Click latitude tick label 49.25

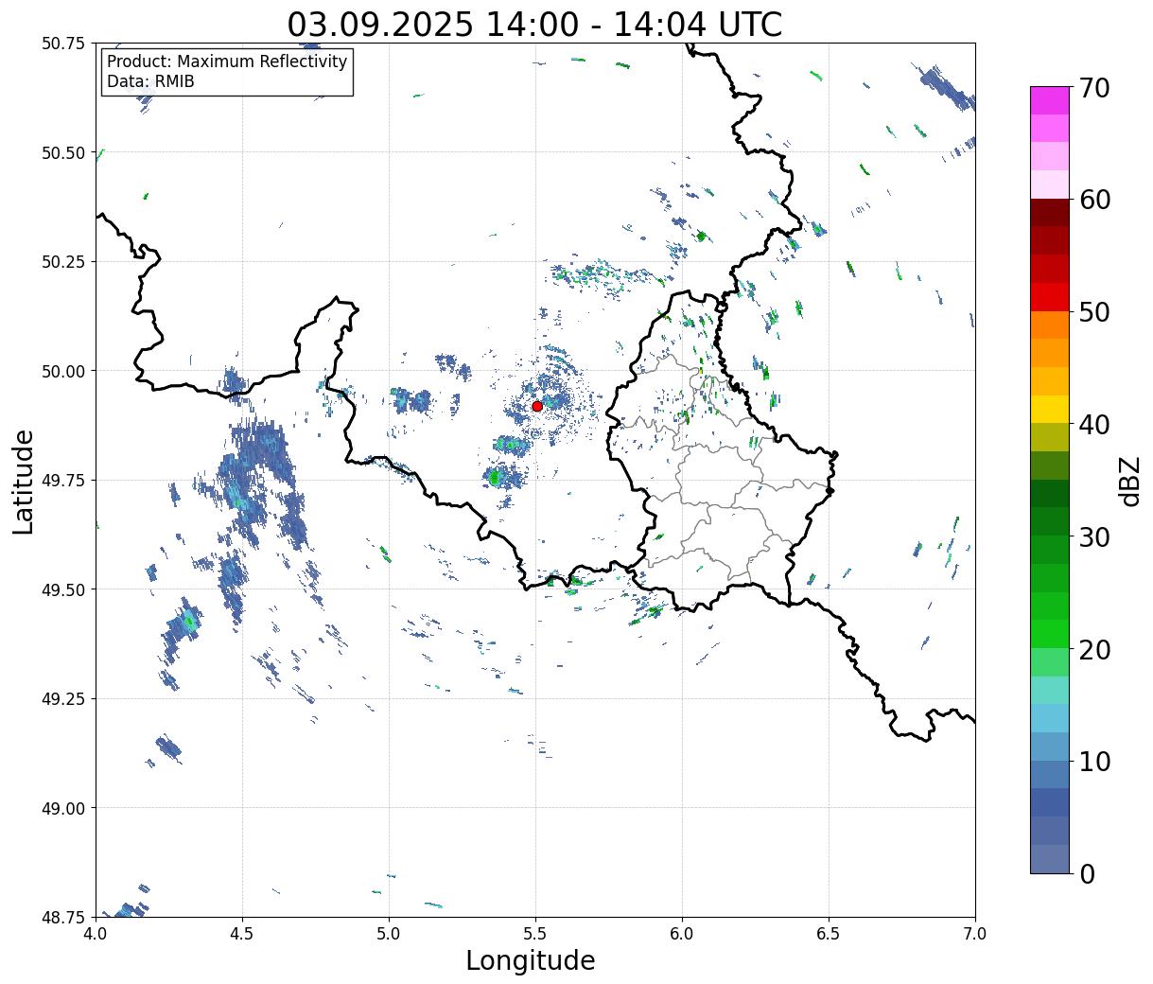click(x=63, y=699)
